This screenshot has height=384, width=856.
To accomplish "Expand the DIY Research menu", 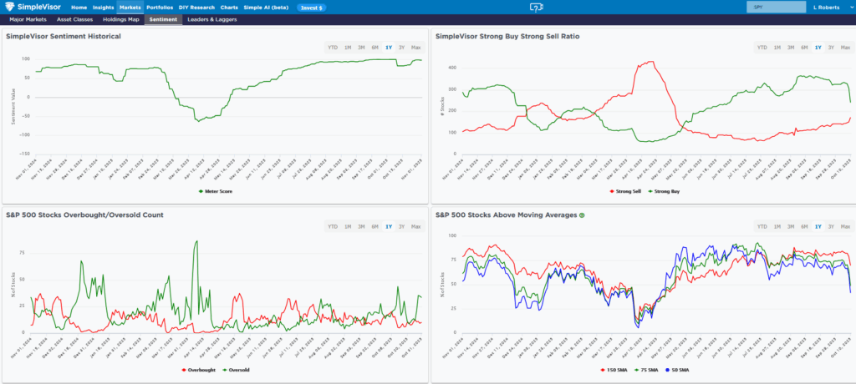I will tap(196, 8).
